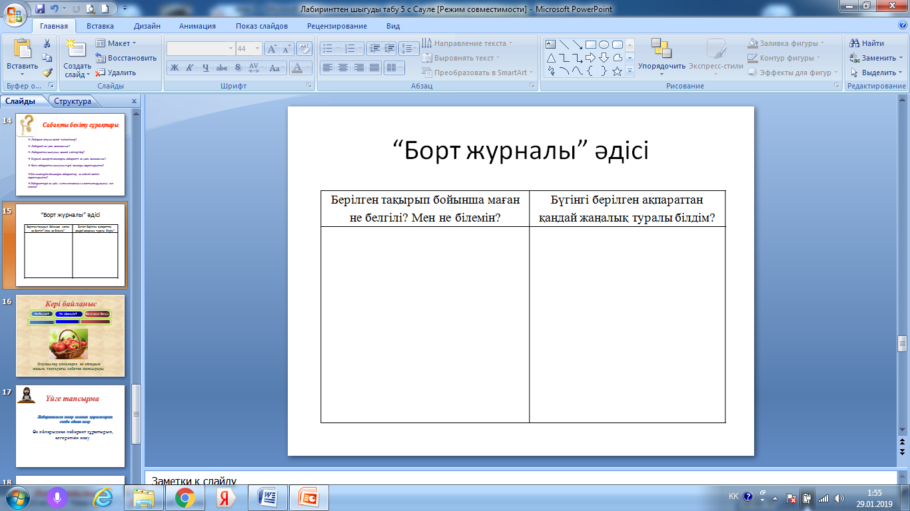Toggle italic formatting (К)
Image resolution: width=910 pixels, height=511 pixels.
coord(190,68)
